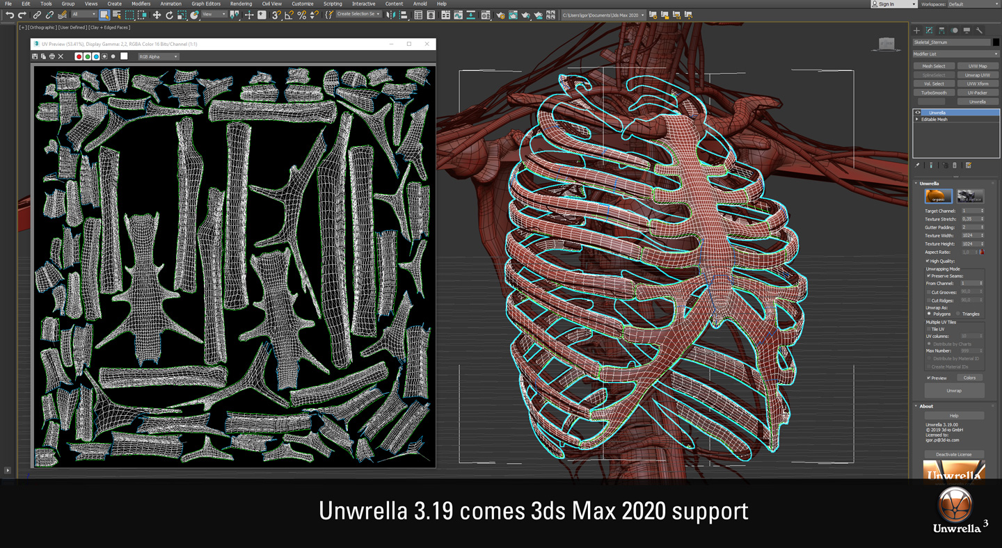Viewport: 1002px width, 548px height.
Task: Open the Utilities wrench panel tab
Action: [x=979, y=31]
